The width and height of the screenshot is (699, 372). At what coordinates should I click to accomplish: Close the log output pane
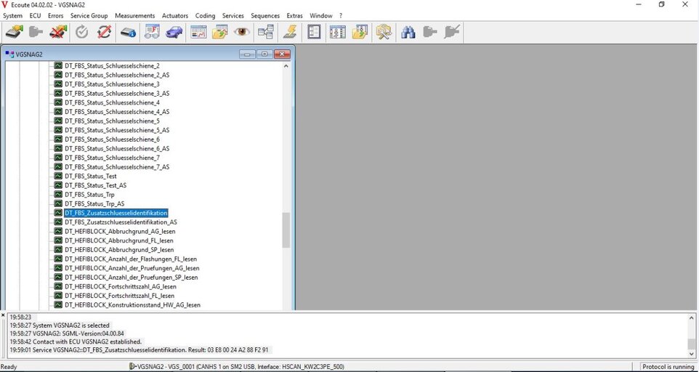coord(4,315)
